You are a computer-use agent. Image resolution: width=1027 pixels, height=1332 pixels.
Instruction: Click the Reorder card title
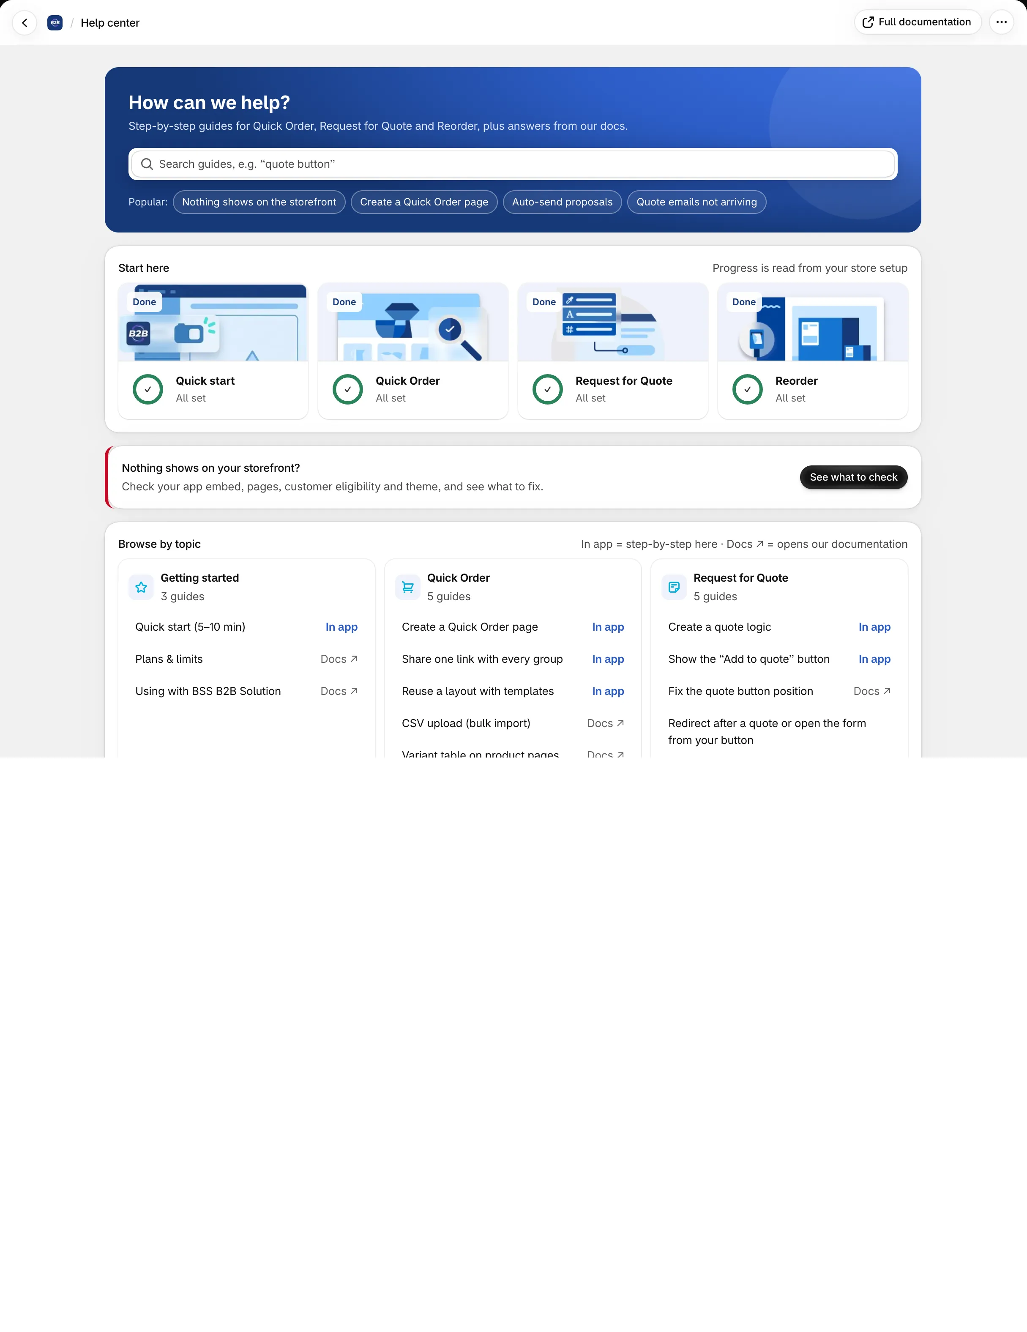coord(797,380)
